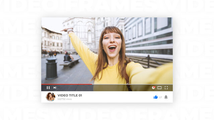Click the VIDEO TITLE 01 text
The height and width of the screenshot is (120, 214).
[70, 95]
